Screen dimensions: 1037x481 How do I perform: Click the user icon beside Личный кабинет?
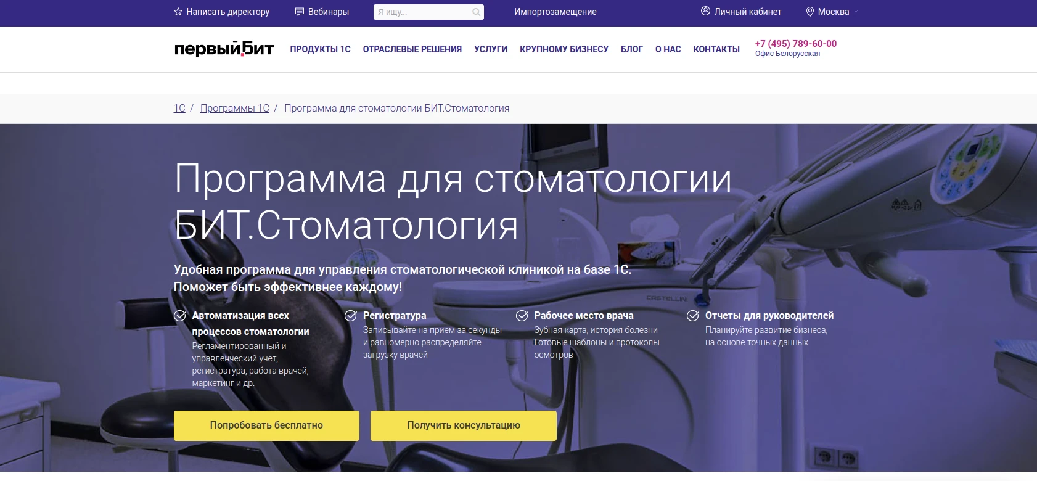click(x=705, y=11)
